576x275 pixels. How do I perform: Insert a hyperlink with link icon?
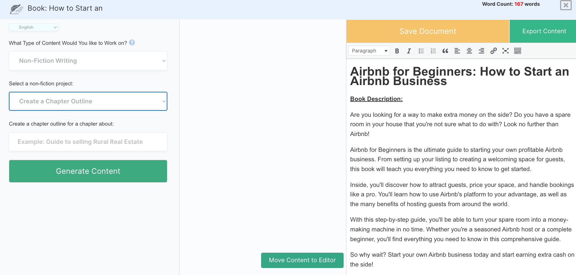(494, 51)
